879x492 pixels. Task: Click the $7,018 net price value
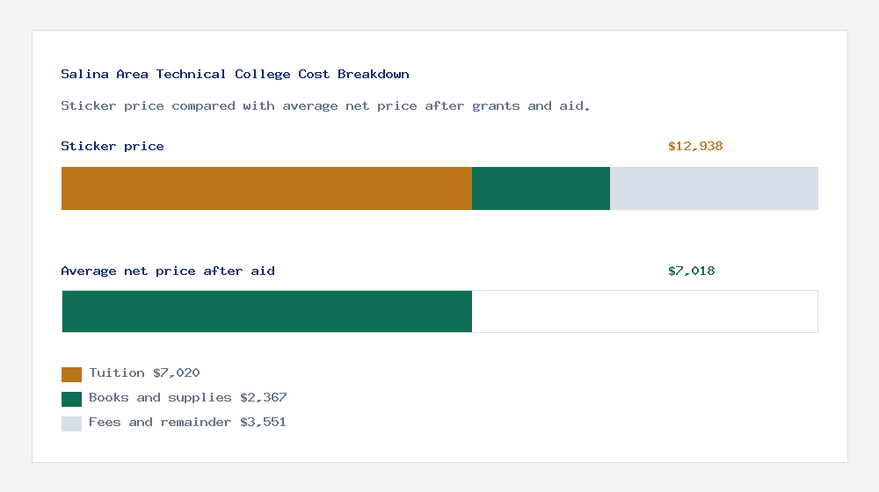pos(691,271)
